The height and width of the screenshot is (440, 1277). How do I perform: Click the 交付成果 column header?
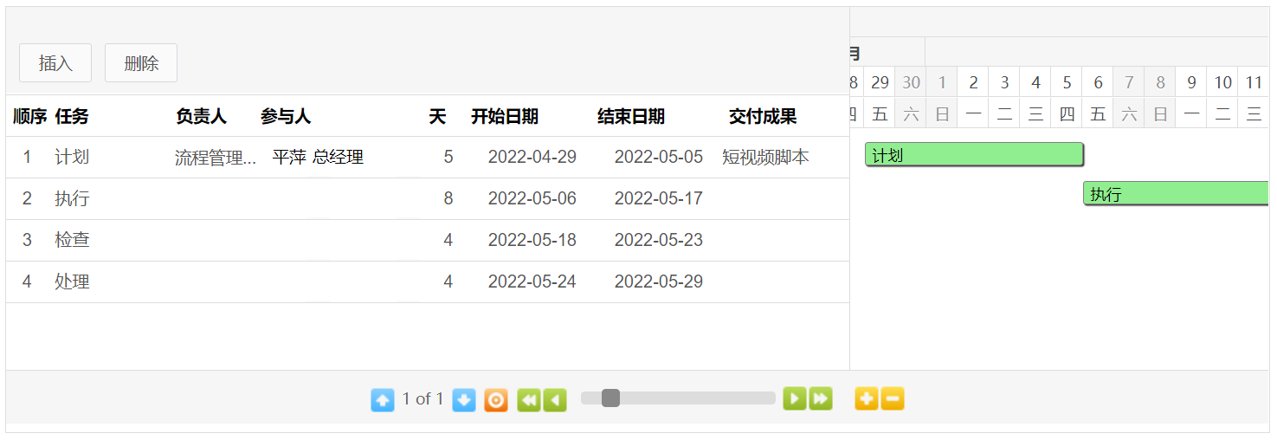763,116
